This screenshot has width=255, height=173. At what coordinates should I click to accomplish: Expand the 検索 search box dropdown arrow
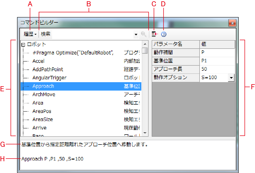(136, 34)
